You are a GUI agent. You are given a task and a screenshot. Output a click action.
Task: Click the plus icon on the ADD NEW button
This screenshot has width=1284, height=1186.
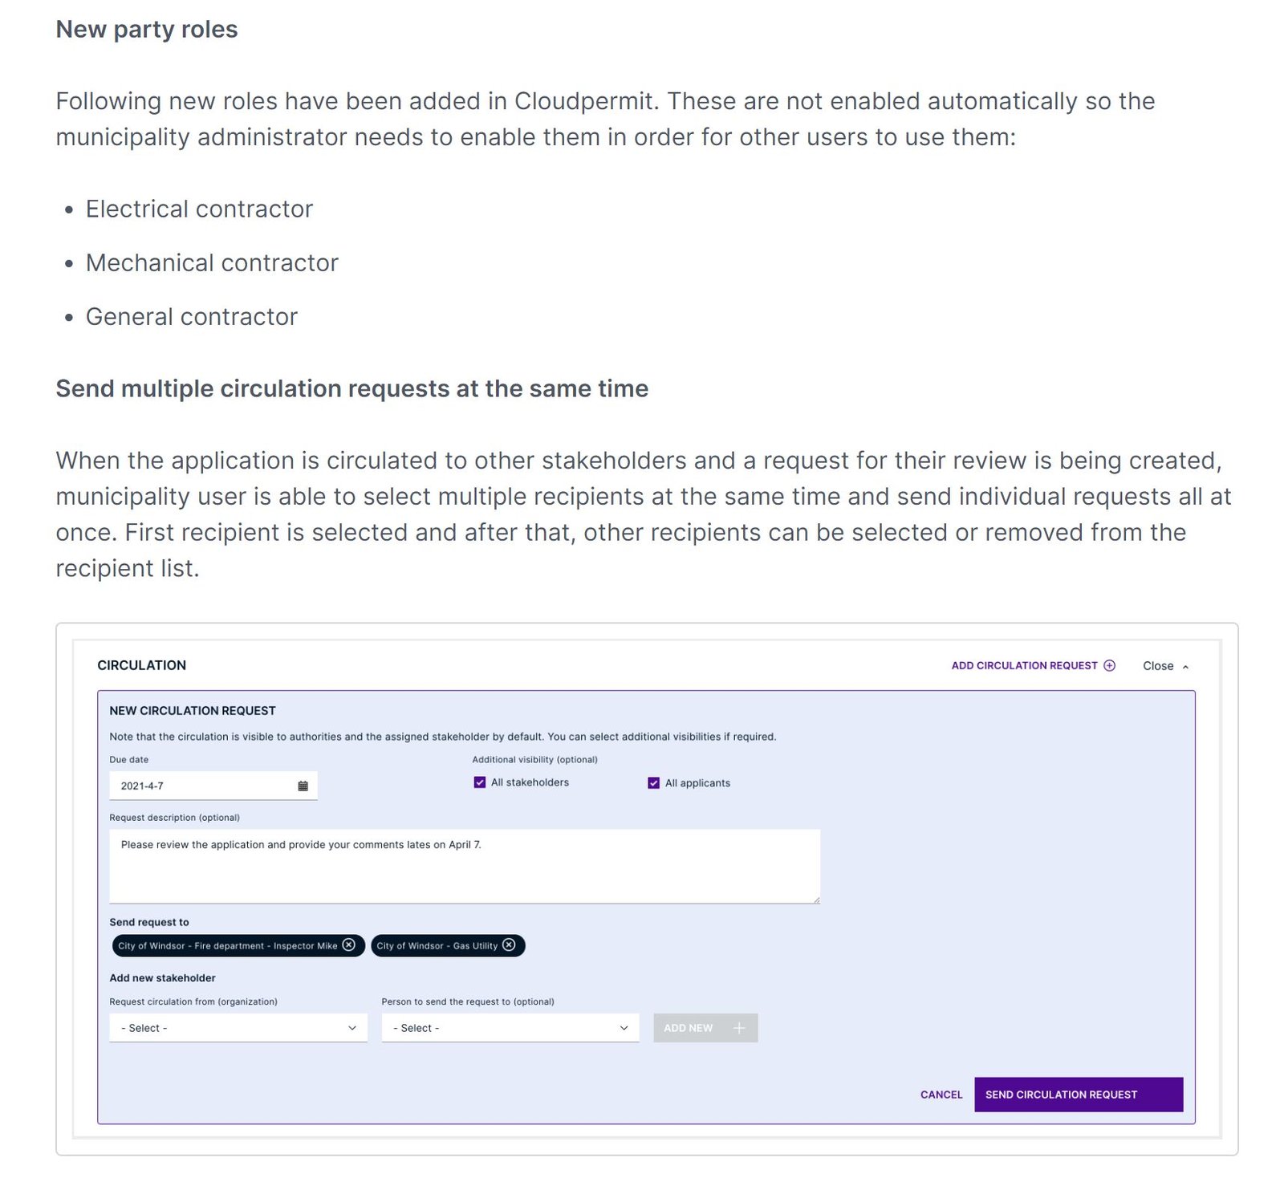[738, 1027]
